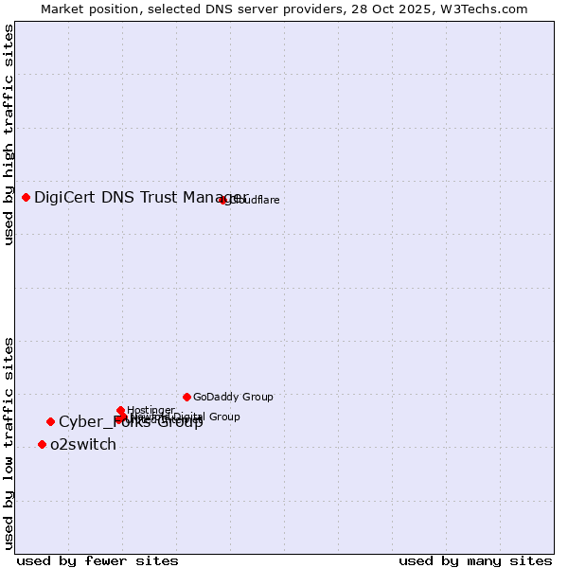Click the 'used by low traffic sites' axis label
Viewport: 568px width, 568px height.
[9, 442]
